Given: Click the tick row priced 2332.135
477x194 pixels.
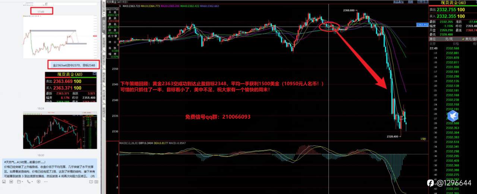Looking at the screenshot, I should click(x=452, y=81).
